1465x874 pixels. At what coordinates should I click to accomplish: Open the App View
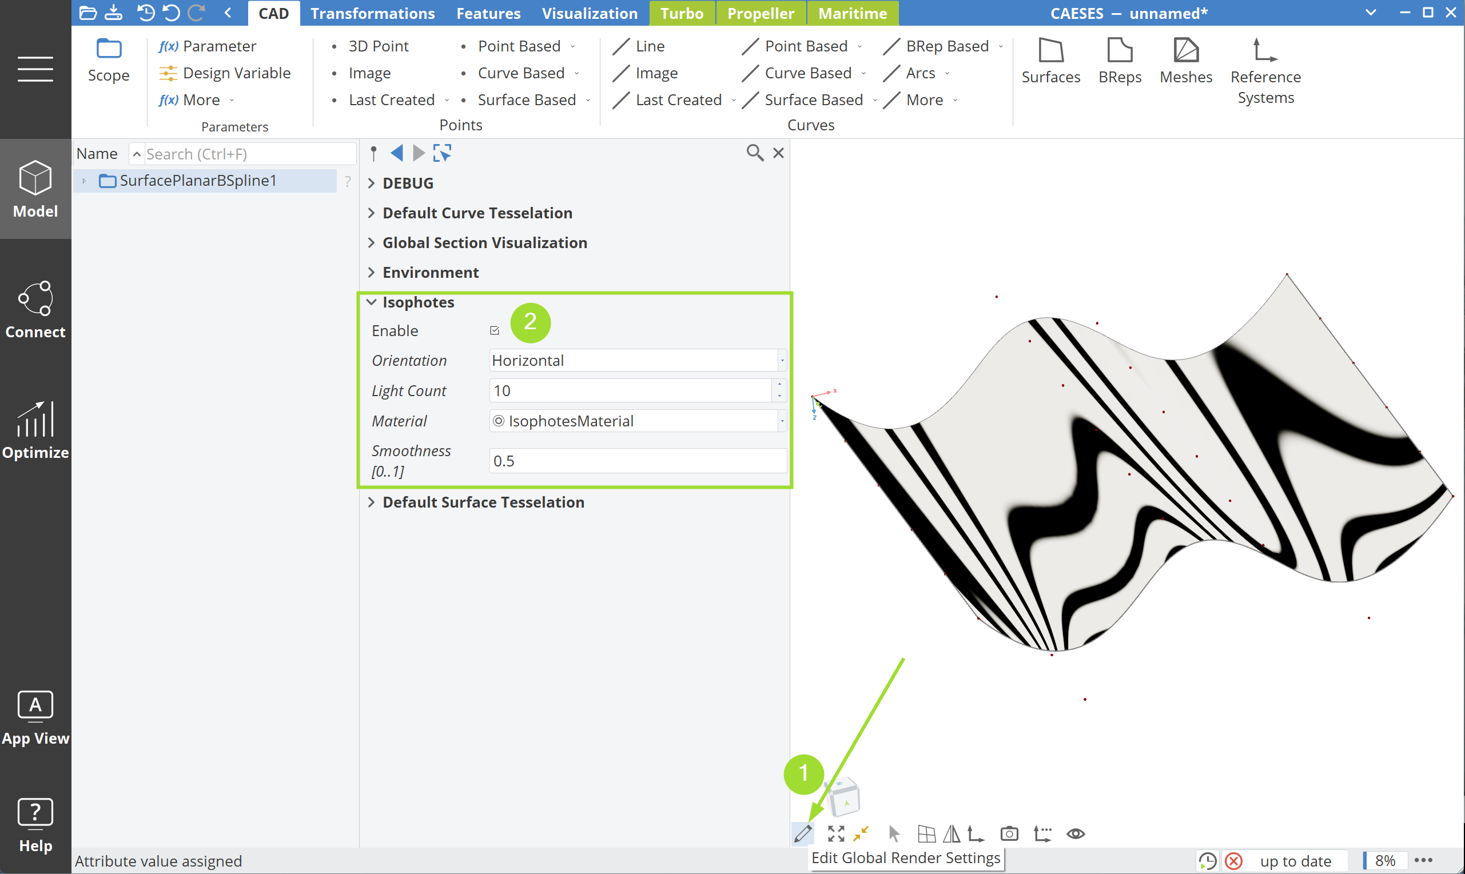coord(35,718)
